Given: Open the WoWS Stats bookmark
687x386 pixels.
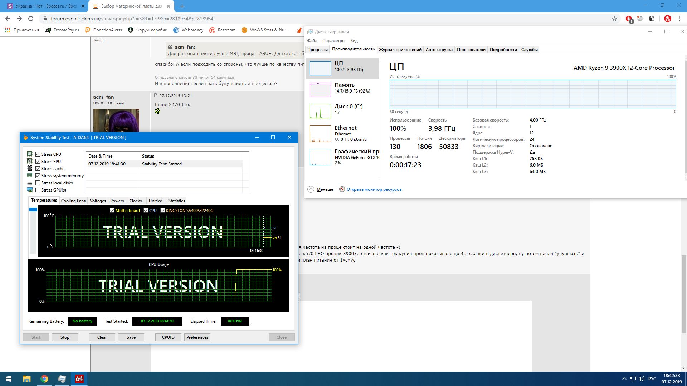Looking at the screenshot, I should tap(265, 30).
